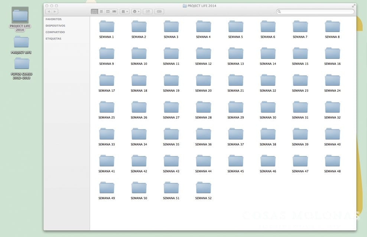Viewport: 367px width, 237px height.
Task: Click the SEMANA 23 folder name label
Action: tap(300, 90)
